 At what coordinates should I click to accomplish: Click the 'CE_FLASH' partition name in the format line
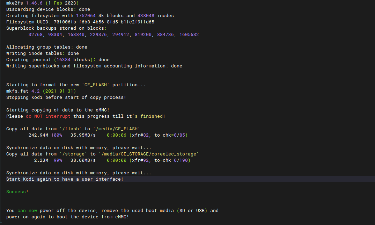click(x=95, y=85)
